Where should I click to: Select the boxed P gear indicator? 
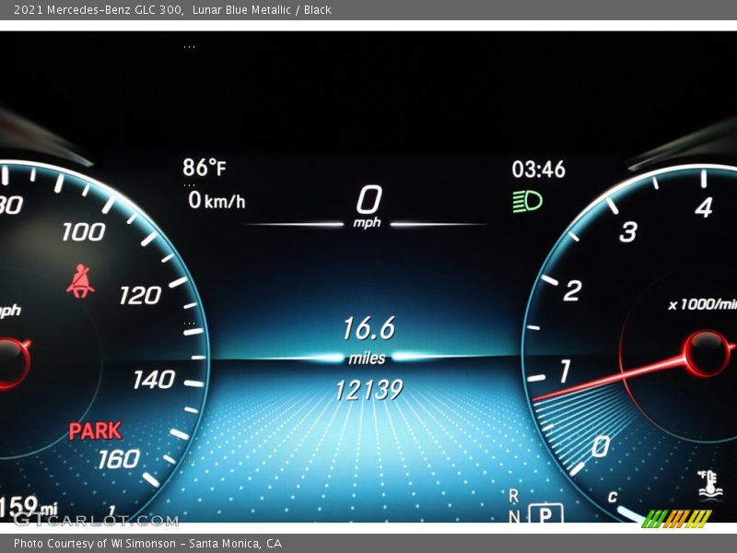tap(545, 514)
